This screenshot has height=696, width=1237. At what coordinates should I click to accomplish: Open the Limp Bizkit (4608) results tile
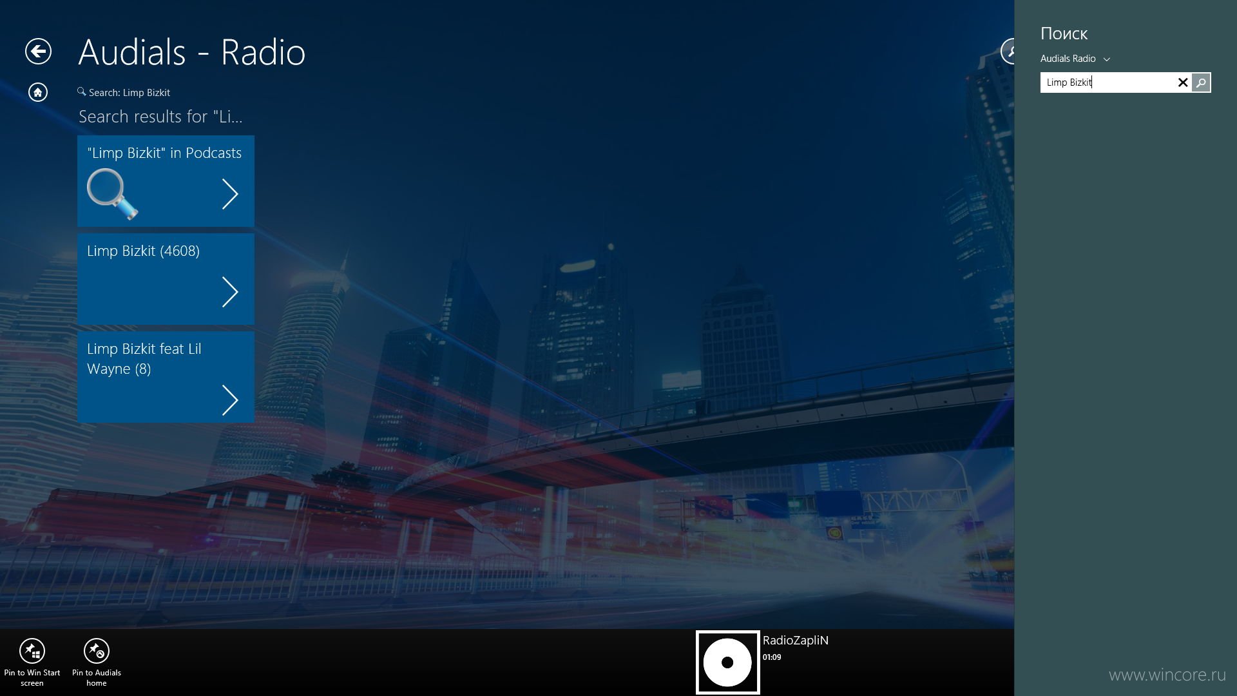pyautogui.click(x=166, y=278)
